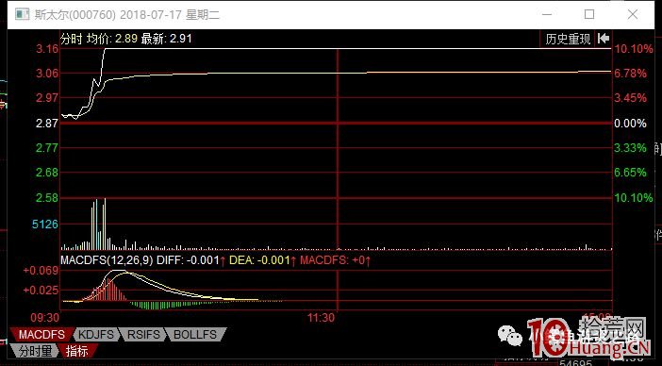
Task: Minimize the 斯太尔 chart window
Action: coord(547,14)
